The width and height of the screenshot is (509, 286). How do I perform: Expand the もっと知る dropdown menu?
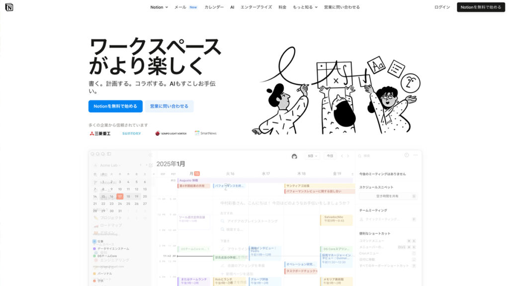(x=305, y=7)
